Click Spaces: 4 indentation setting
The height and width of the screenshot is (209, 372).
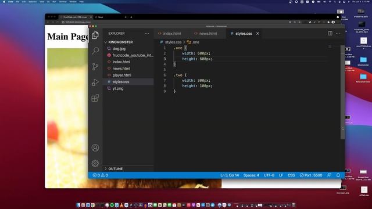251,175
